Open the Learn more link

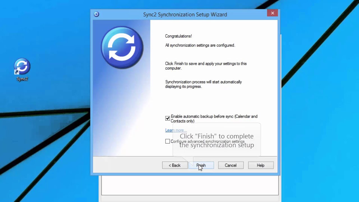(176, 130)
